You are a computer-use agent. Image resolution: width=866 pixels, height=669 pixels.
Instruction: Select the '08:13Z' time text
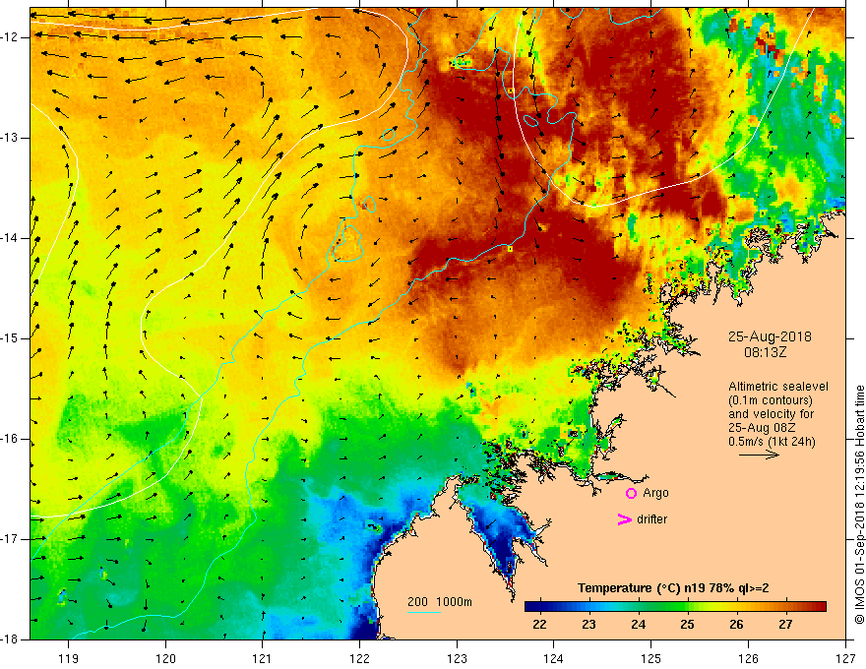coord(765,352)
